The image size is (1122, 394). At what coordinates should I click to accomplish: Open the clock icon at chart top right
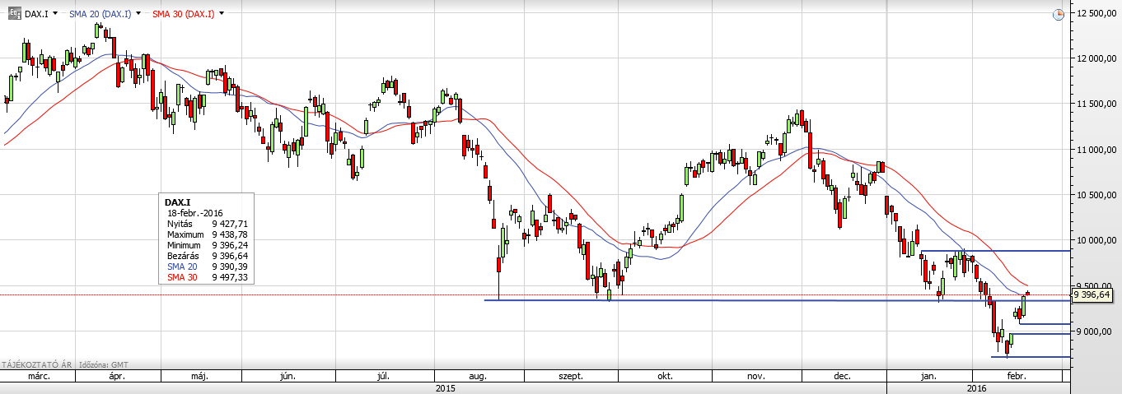coord(1059,14)
